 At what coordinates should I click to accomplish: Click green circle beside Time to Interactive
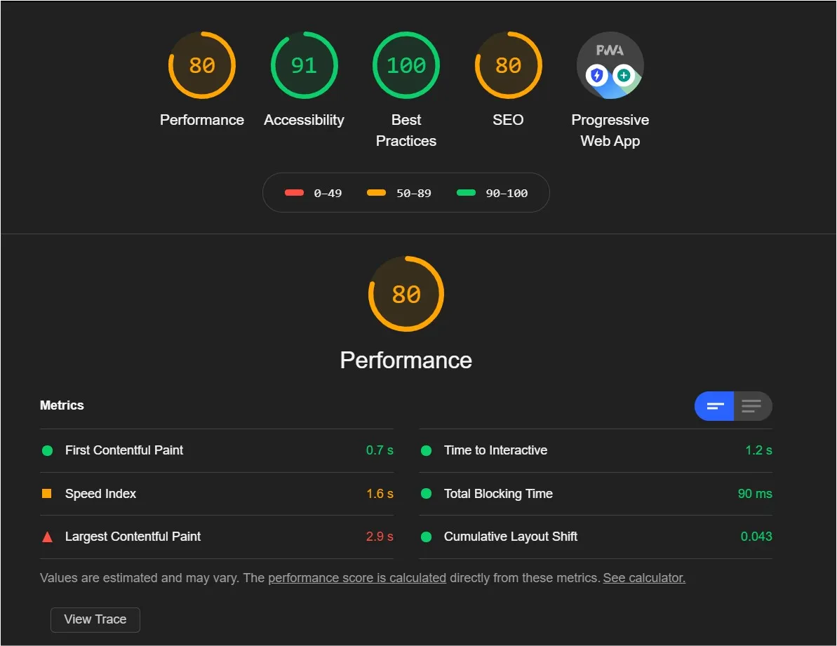point(426,451)
